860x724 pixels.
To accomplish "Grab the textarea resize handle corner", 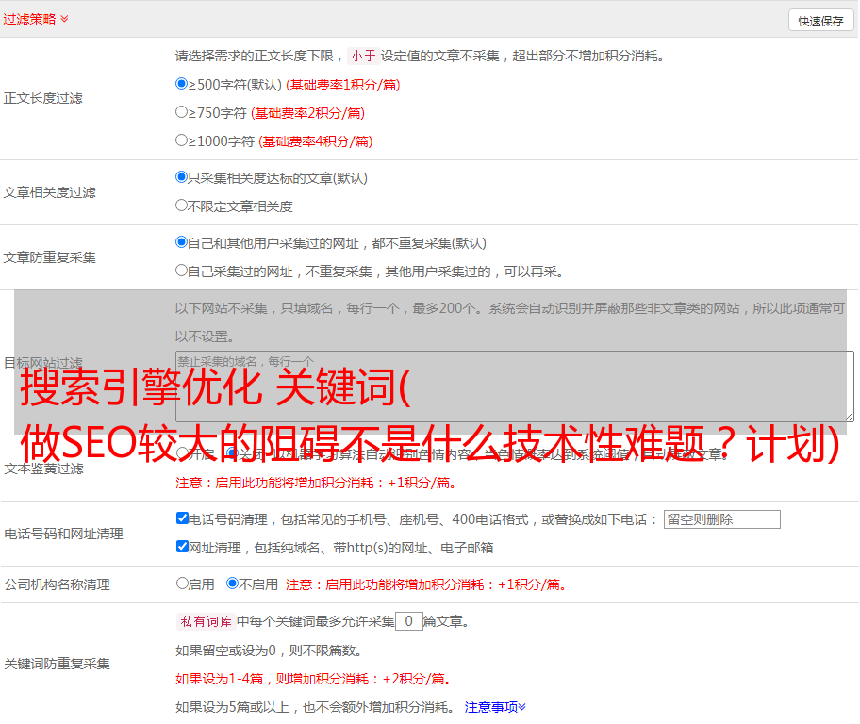I will point(849,417).
